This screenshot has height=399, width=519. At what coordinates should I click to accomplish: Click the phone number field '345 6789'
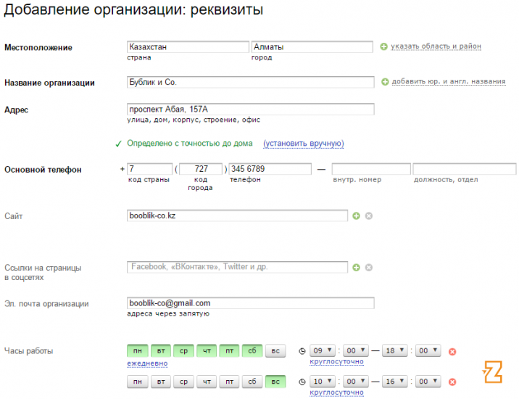[270, 169]
